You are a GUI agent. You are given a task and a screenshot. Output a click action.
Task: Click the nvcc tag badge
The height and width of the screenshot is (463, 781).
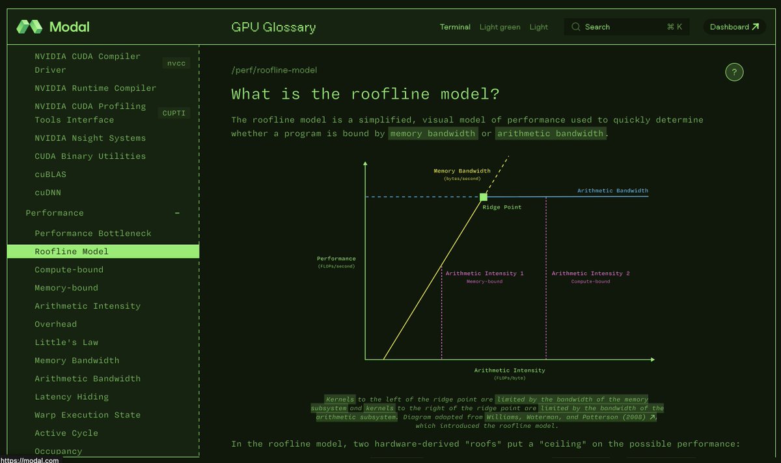tap(176, 64)
